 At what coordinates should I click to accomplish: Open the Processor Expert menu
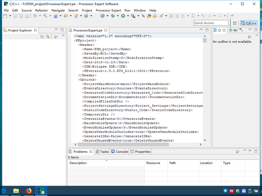(108, 10)
